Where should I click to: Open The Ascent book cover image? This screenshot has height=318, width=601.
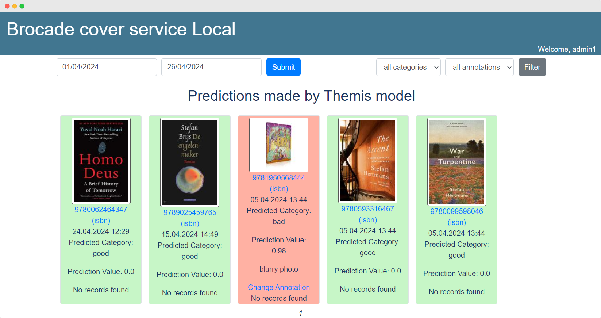click(367, 160)
